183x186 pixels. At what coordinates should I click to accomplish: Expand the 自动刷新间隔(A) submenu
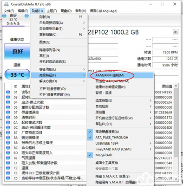coord(59,23)
